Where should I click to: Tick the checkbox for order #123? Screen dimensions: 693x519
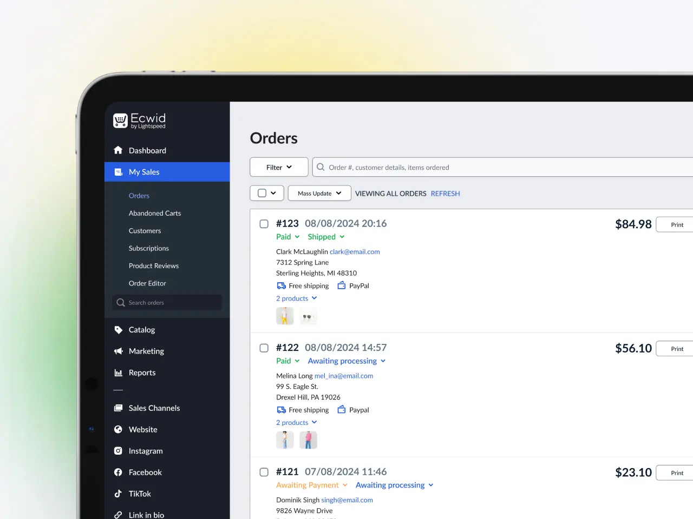coord(264,224)
